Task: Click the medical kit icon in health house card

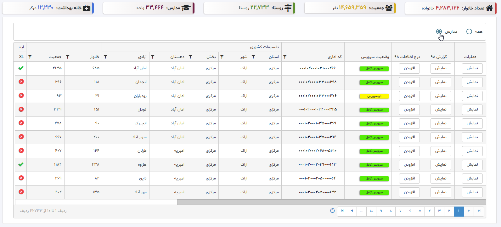Action: [86, 8]
